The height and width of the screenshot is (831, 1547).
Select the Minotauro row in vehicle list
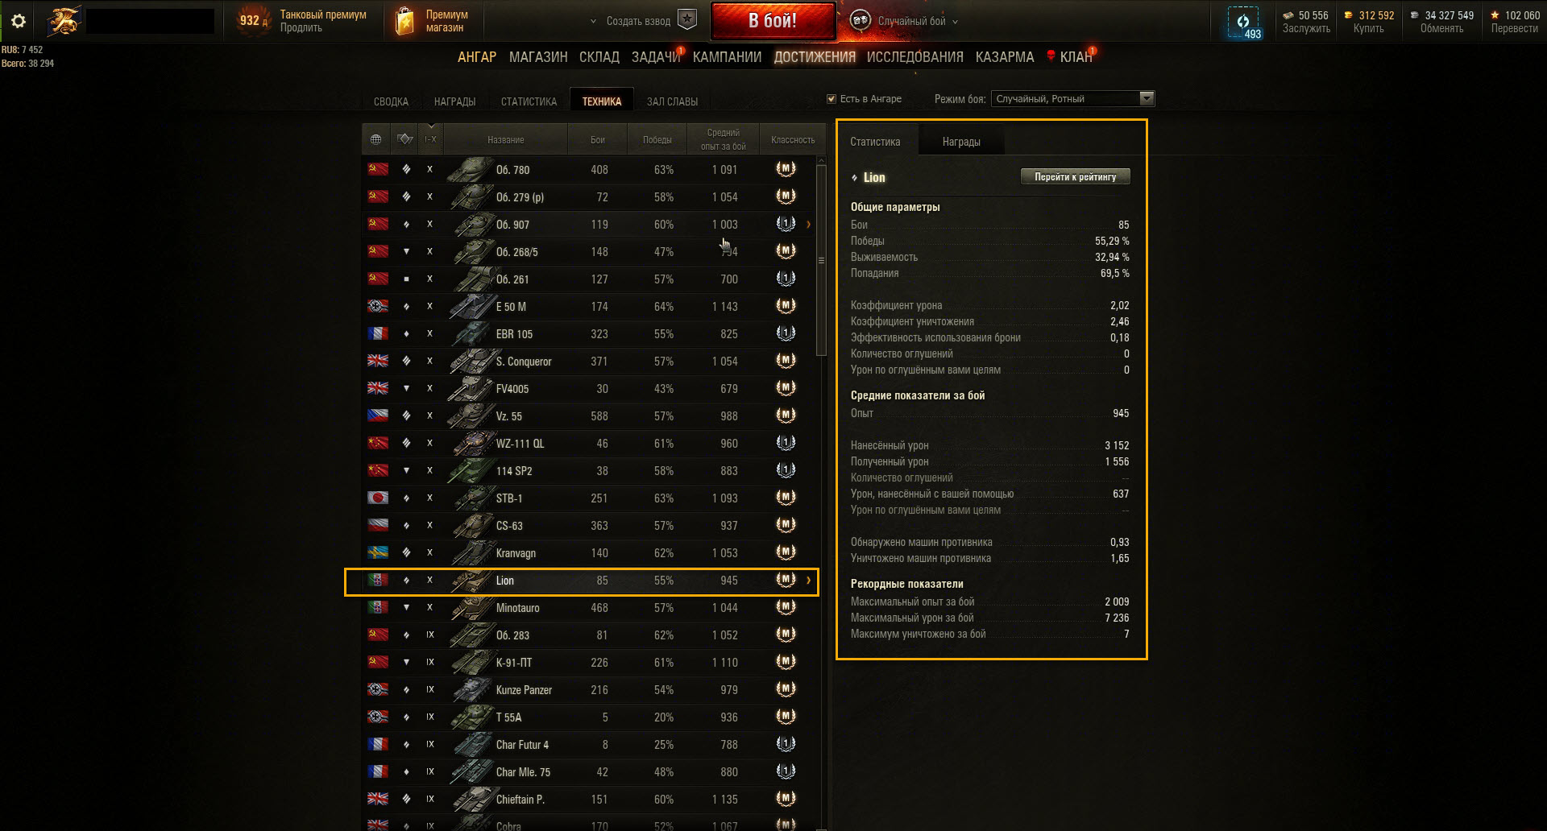pyautogui.click(x=590, y=608)
